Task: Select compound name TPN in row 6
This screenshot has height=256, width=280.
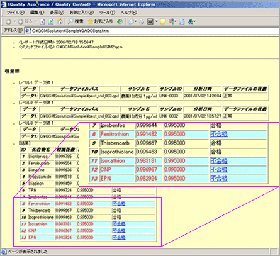Action: [x=33, y=190]
